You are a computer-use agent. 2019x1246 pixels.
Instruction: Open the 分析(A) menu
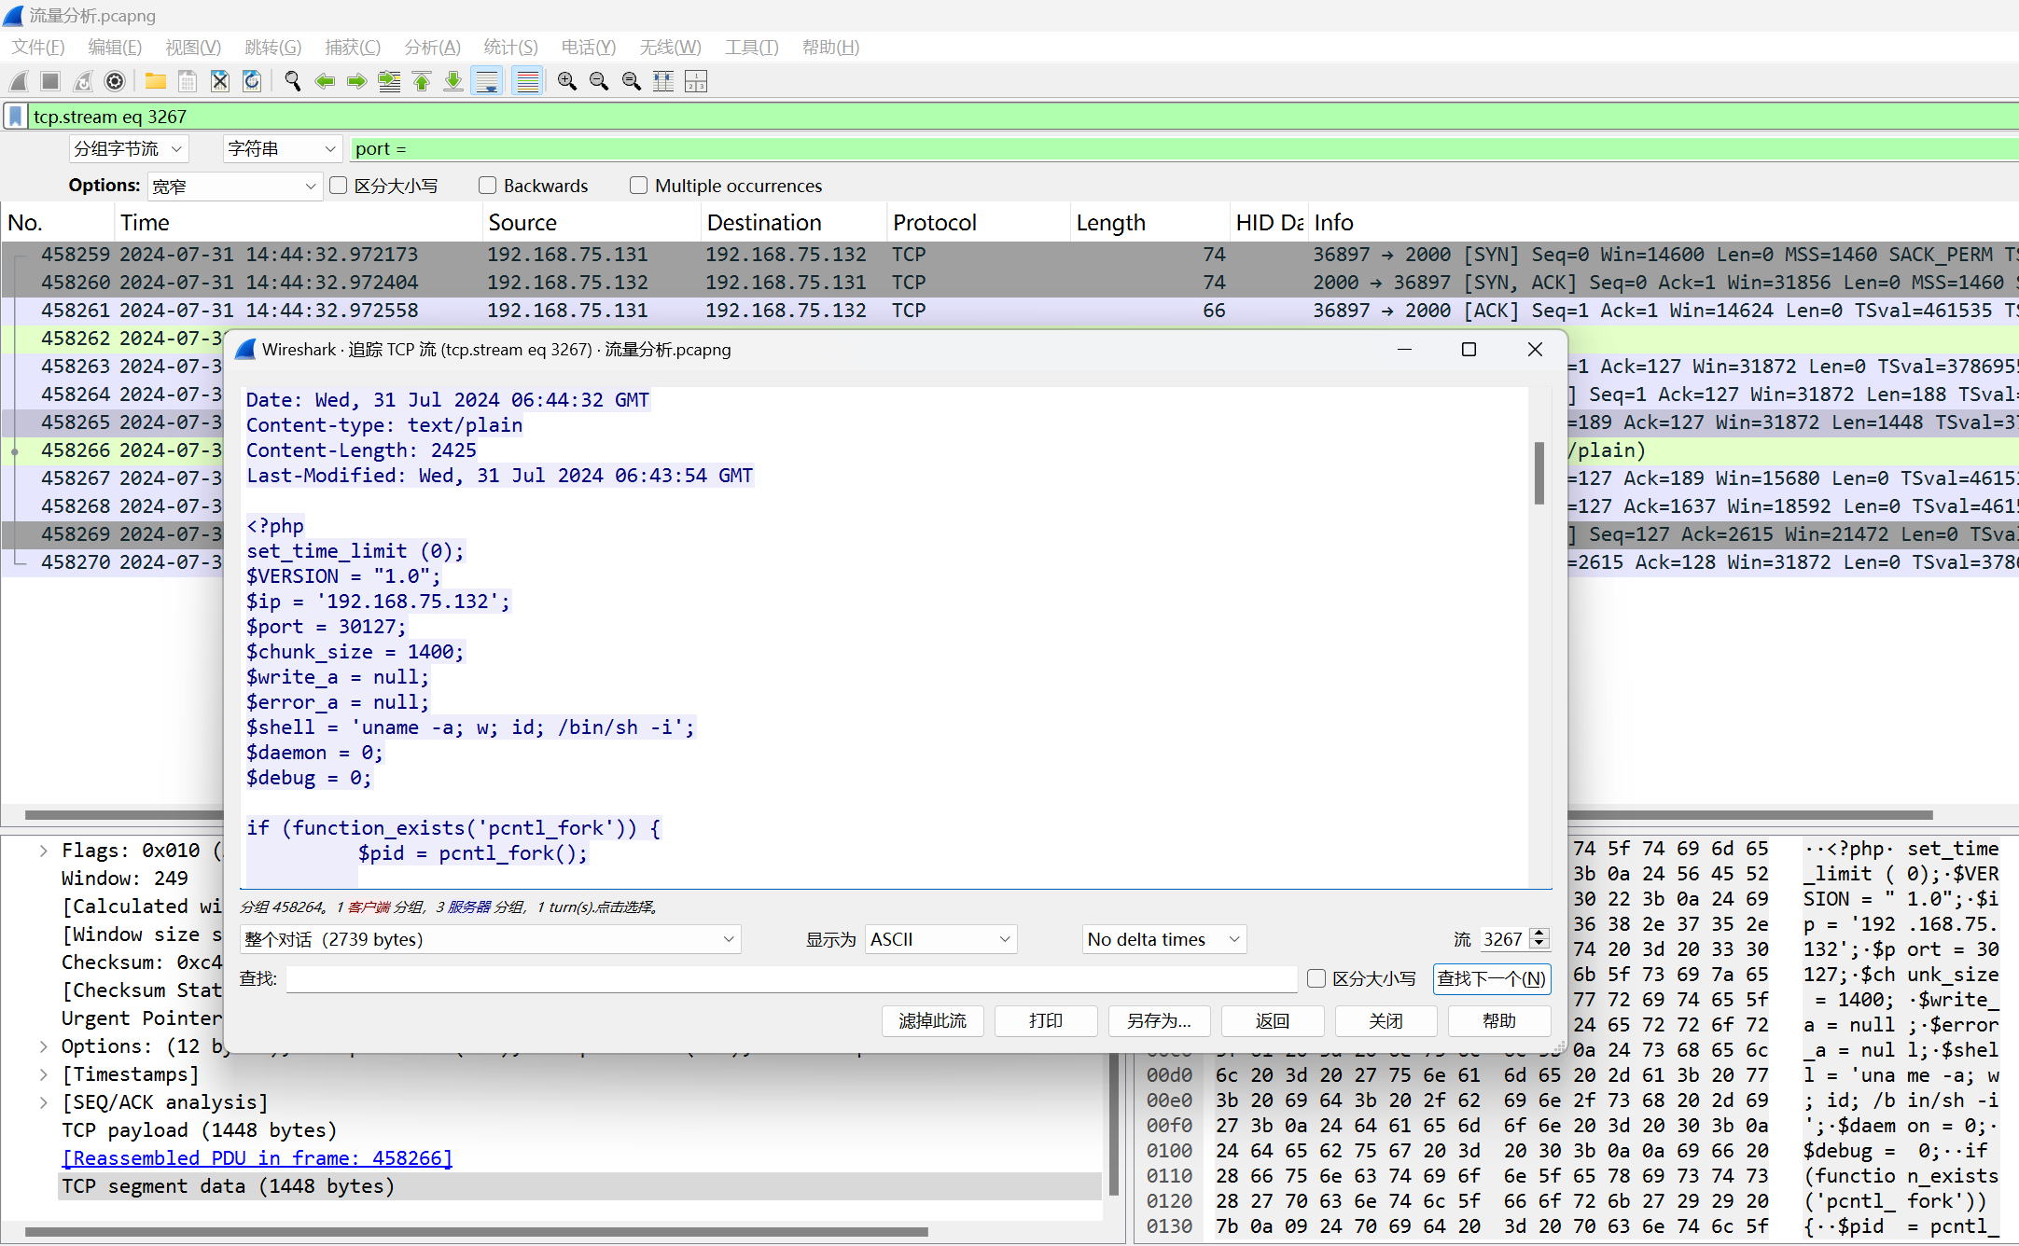pyautogui.click(x=432, y=47)
